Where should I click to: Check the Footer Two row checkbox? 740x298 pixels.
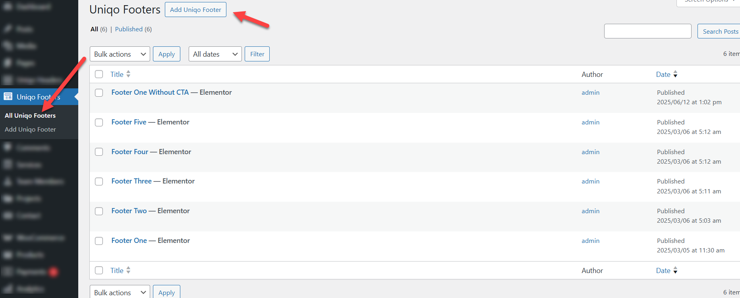pos(99,211)
